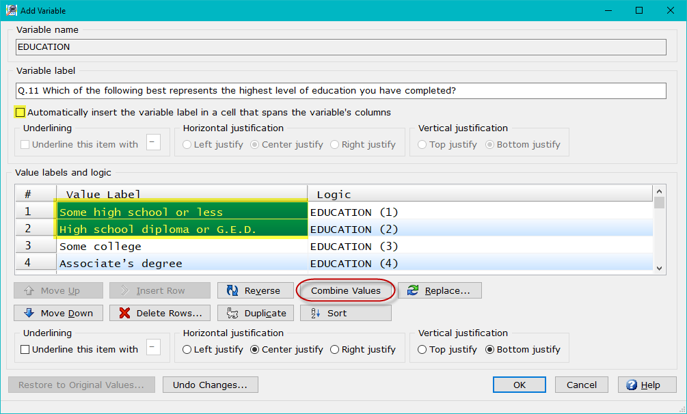Click the '#' column header

tap(36, 194)
